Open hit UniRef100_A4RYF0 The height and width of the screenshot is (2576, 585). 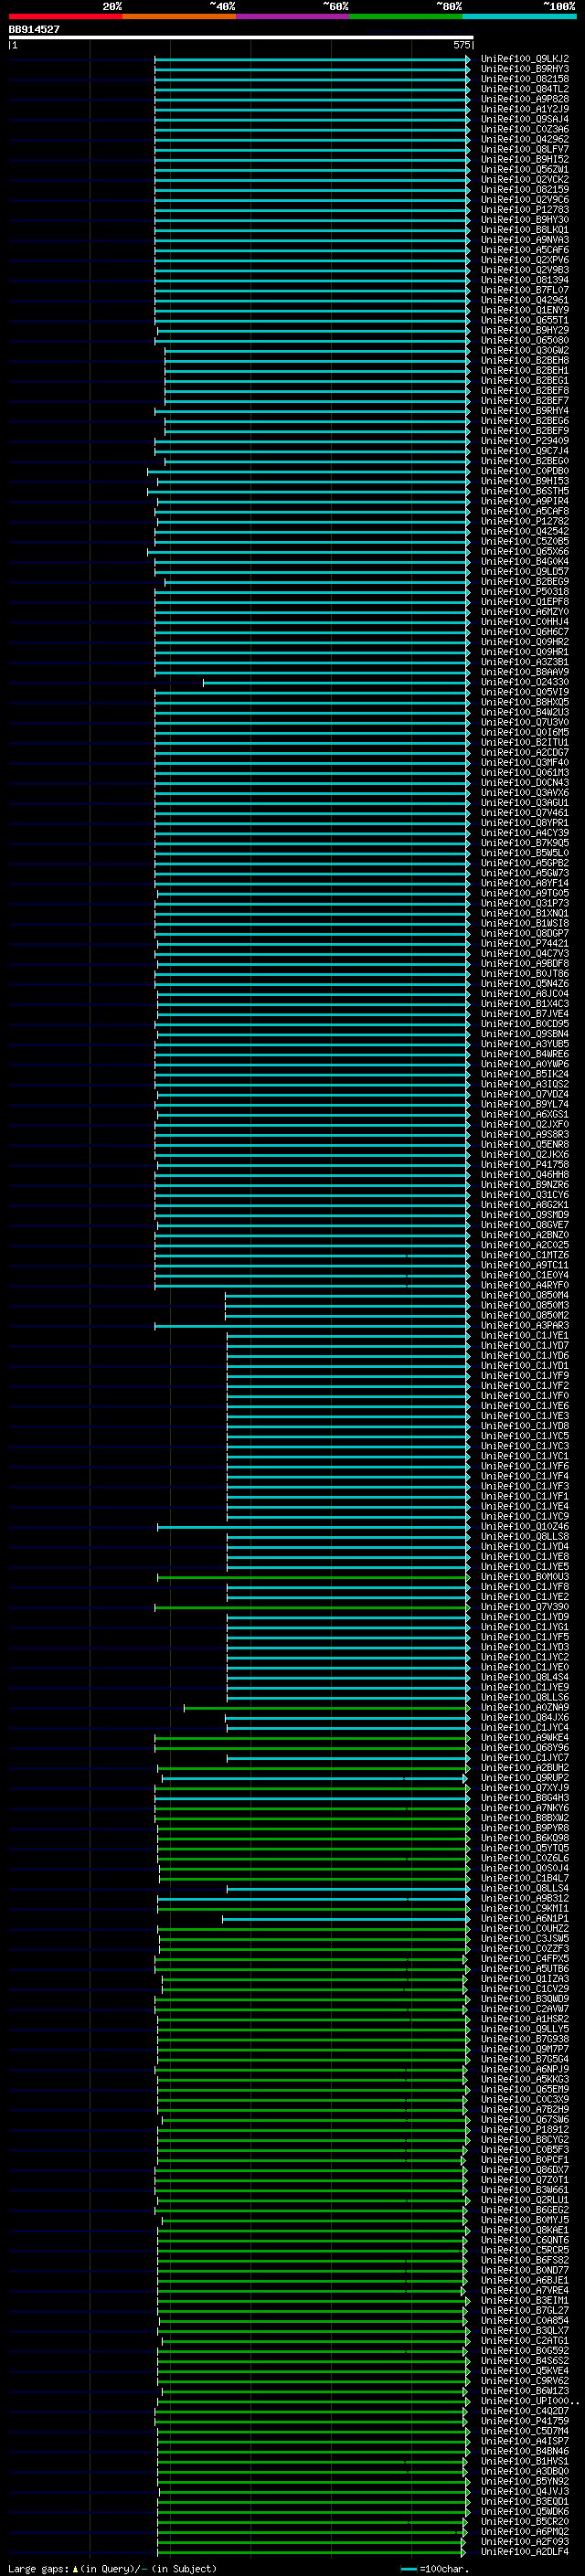pos(525,1285)
